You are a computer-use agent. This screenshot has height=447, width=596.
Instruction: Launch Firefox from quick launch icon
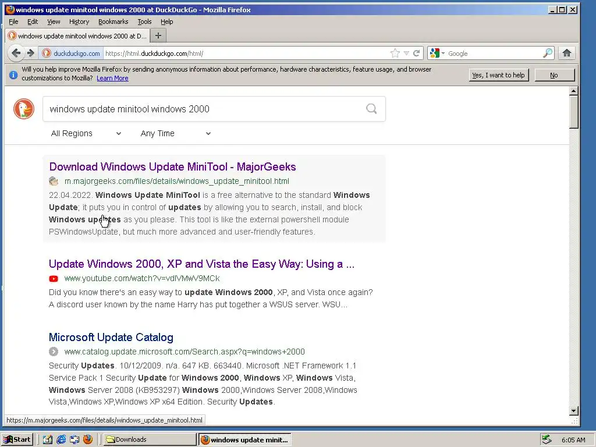pyautogui.click(x=88, y=439)
